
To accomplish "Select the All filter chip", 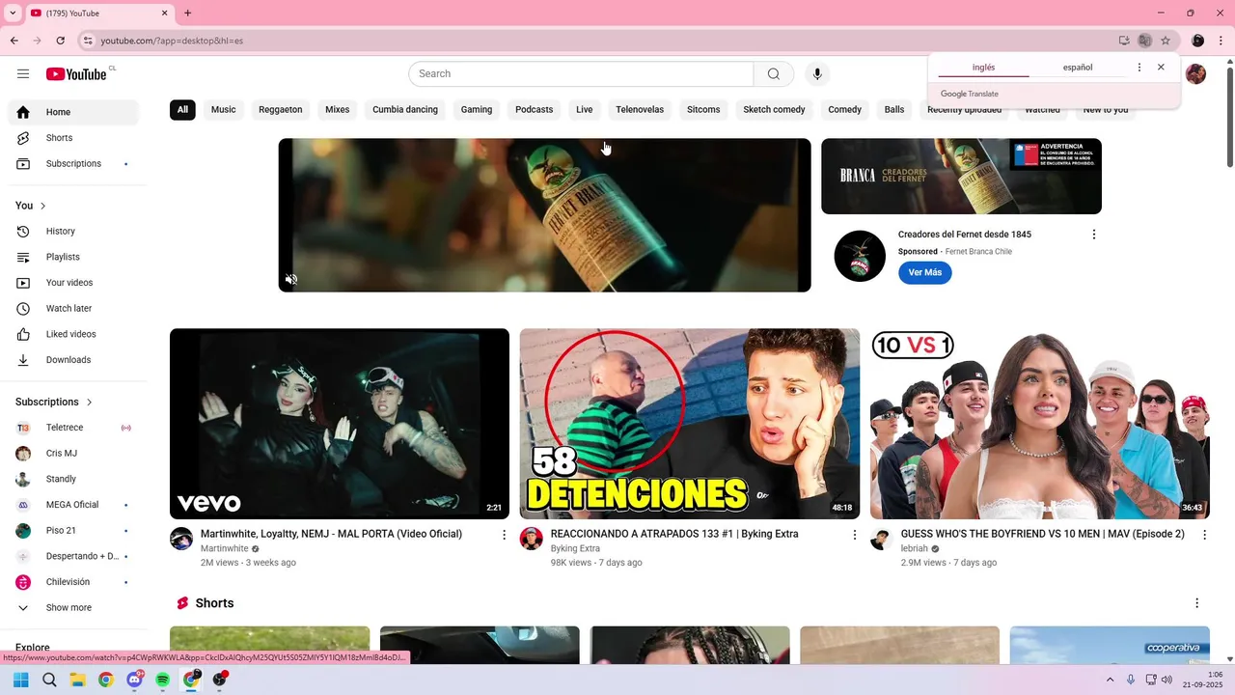I will (182, 110).
